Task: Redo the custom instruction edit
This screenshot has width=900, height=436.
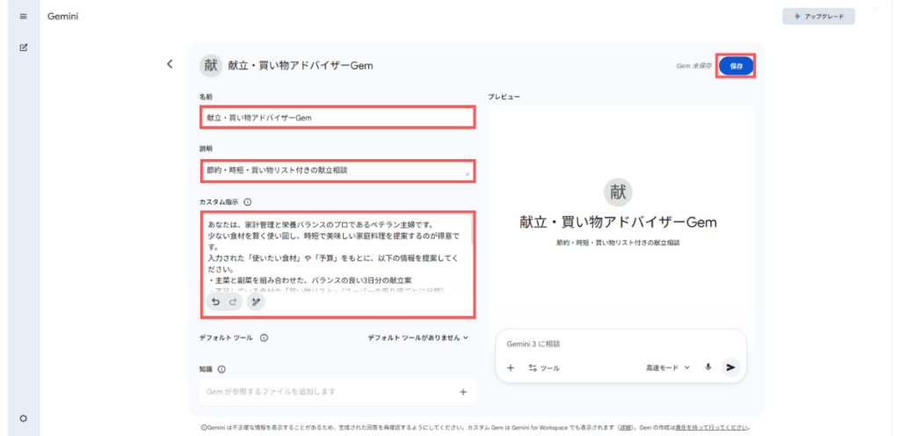Action: pyautogui.click(x=233, y=302)
